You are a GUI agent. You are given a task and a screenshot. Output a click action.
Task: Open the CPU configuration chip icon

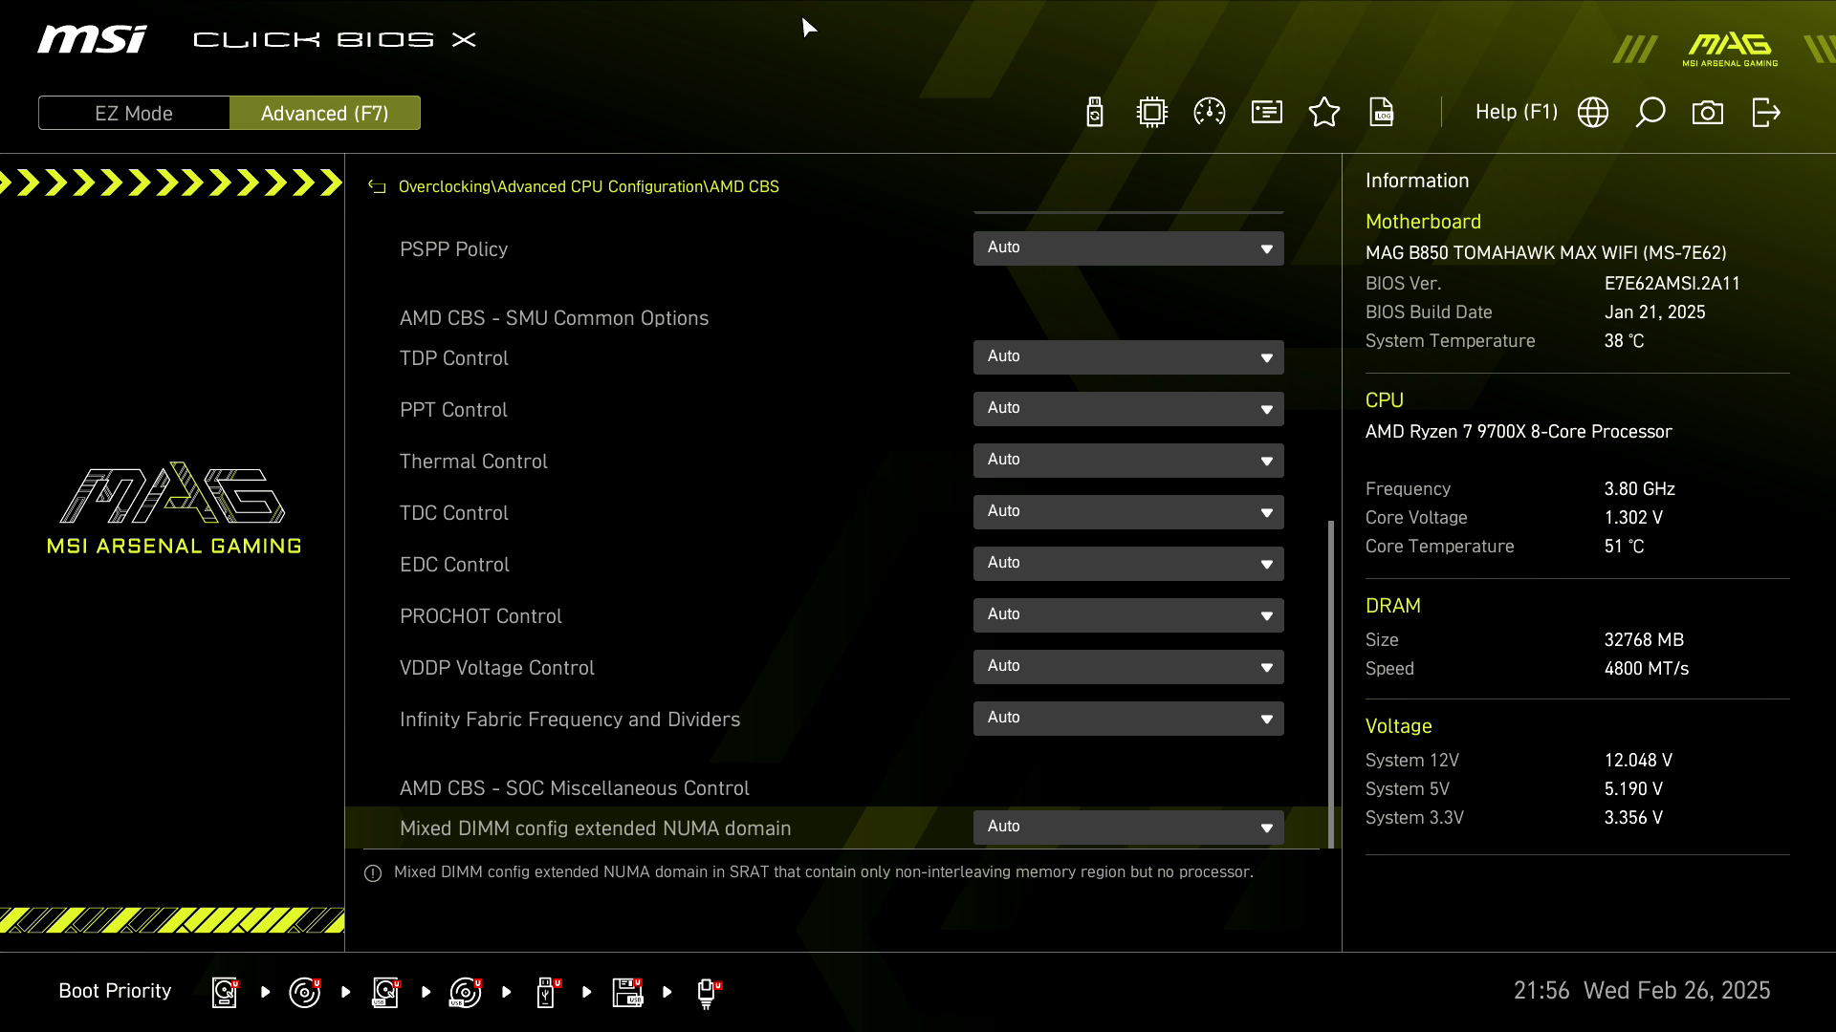[x=1151, y=112]
